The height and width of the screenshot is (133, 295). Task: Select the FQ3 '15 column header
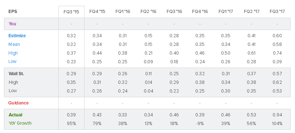pyautogui.click(x=71, y=12)
